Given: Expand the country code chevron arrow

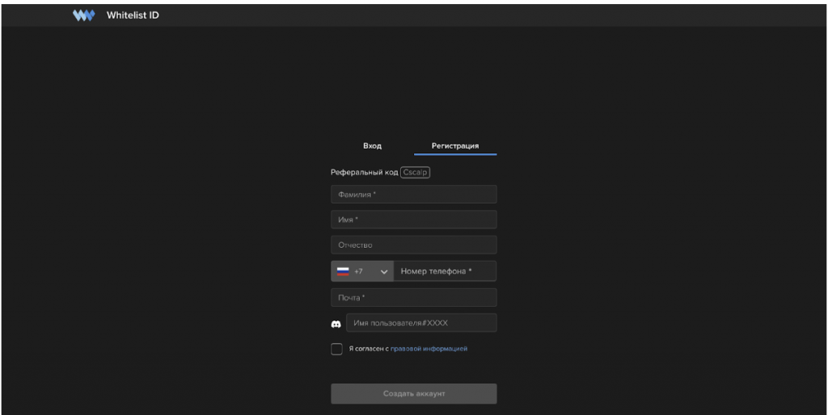Looking at the screenshot, I should click(384, 272).
